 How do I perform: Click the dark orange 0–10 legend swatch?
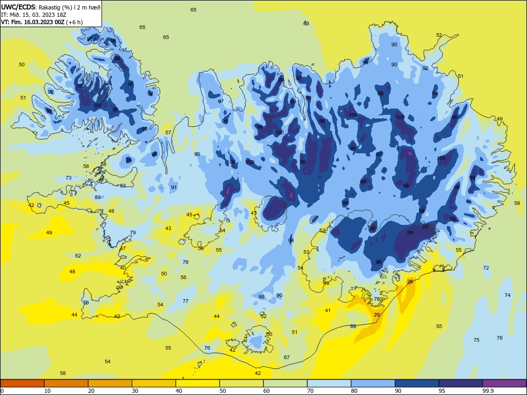click(23, 383)
